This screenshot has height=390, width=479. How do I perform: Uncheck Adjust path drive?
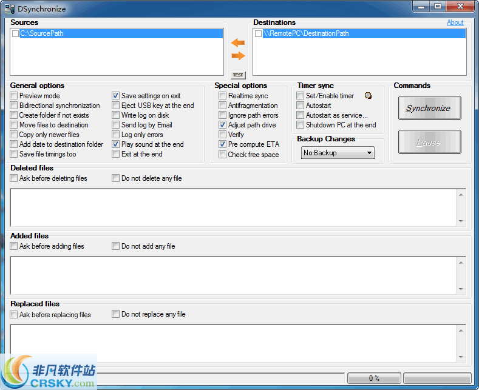(222, 125)
